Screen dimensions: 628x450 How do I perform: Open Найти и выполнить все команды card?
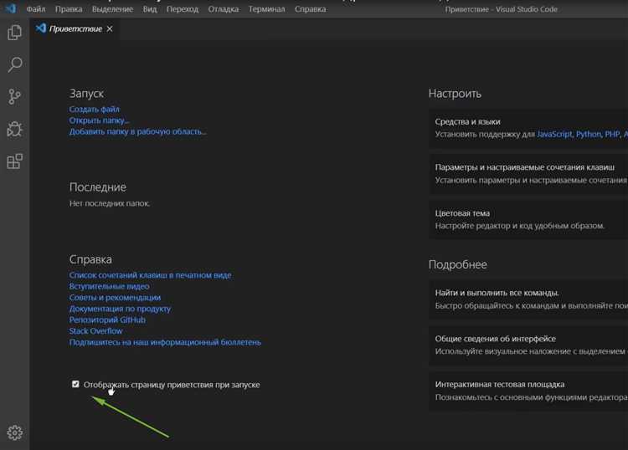point(528,299)
